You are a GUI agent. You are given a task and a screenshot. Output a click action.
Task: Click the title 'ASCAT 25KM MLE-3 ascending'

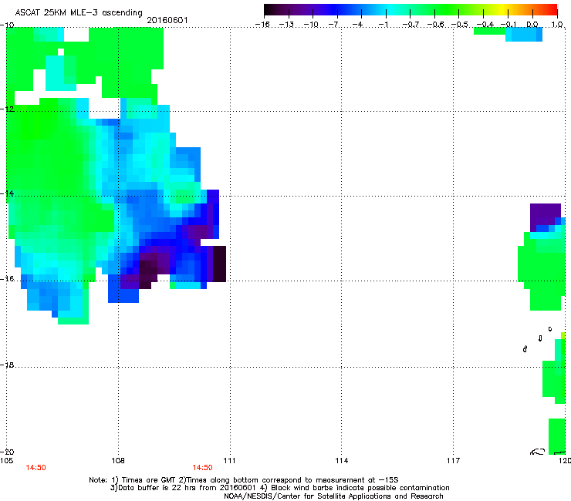(79, 13)
